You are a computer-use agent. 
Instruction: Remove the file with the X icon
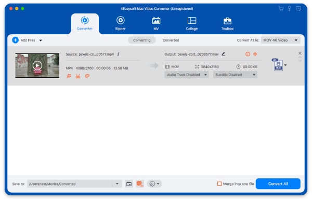[300, 53]
